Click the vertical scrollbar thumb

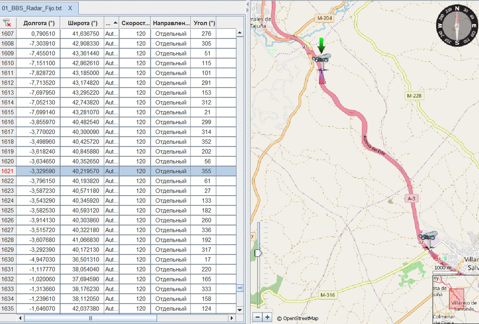[x=240, y=288]
